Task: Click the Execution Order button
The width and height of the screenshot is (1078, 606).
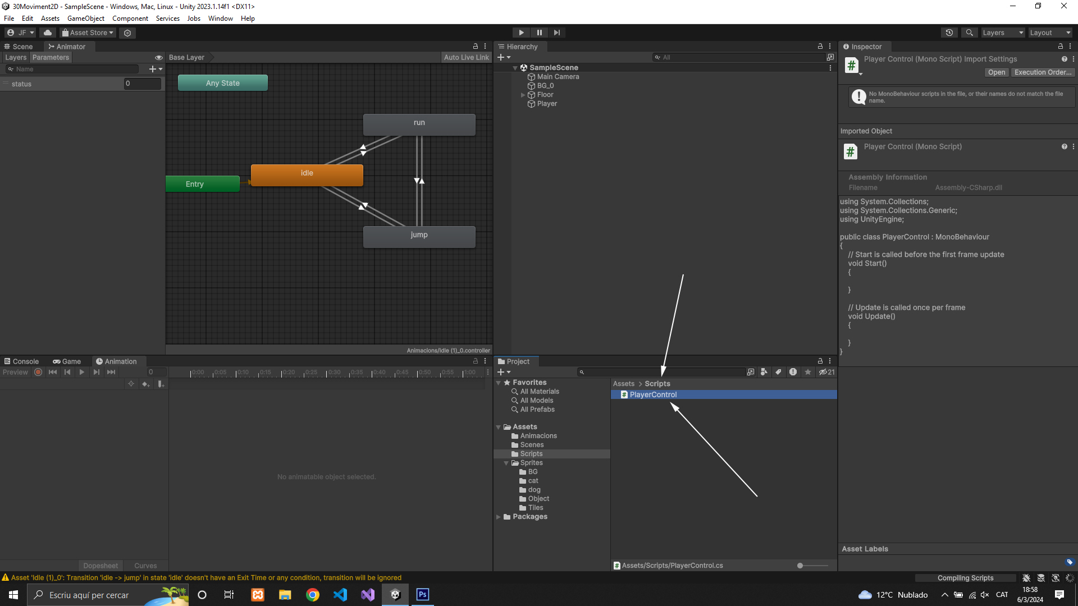Action: (1043, 72)
